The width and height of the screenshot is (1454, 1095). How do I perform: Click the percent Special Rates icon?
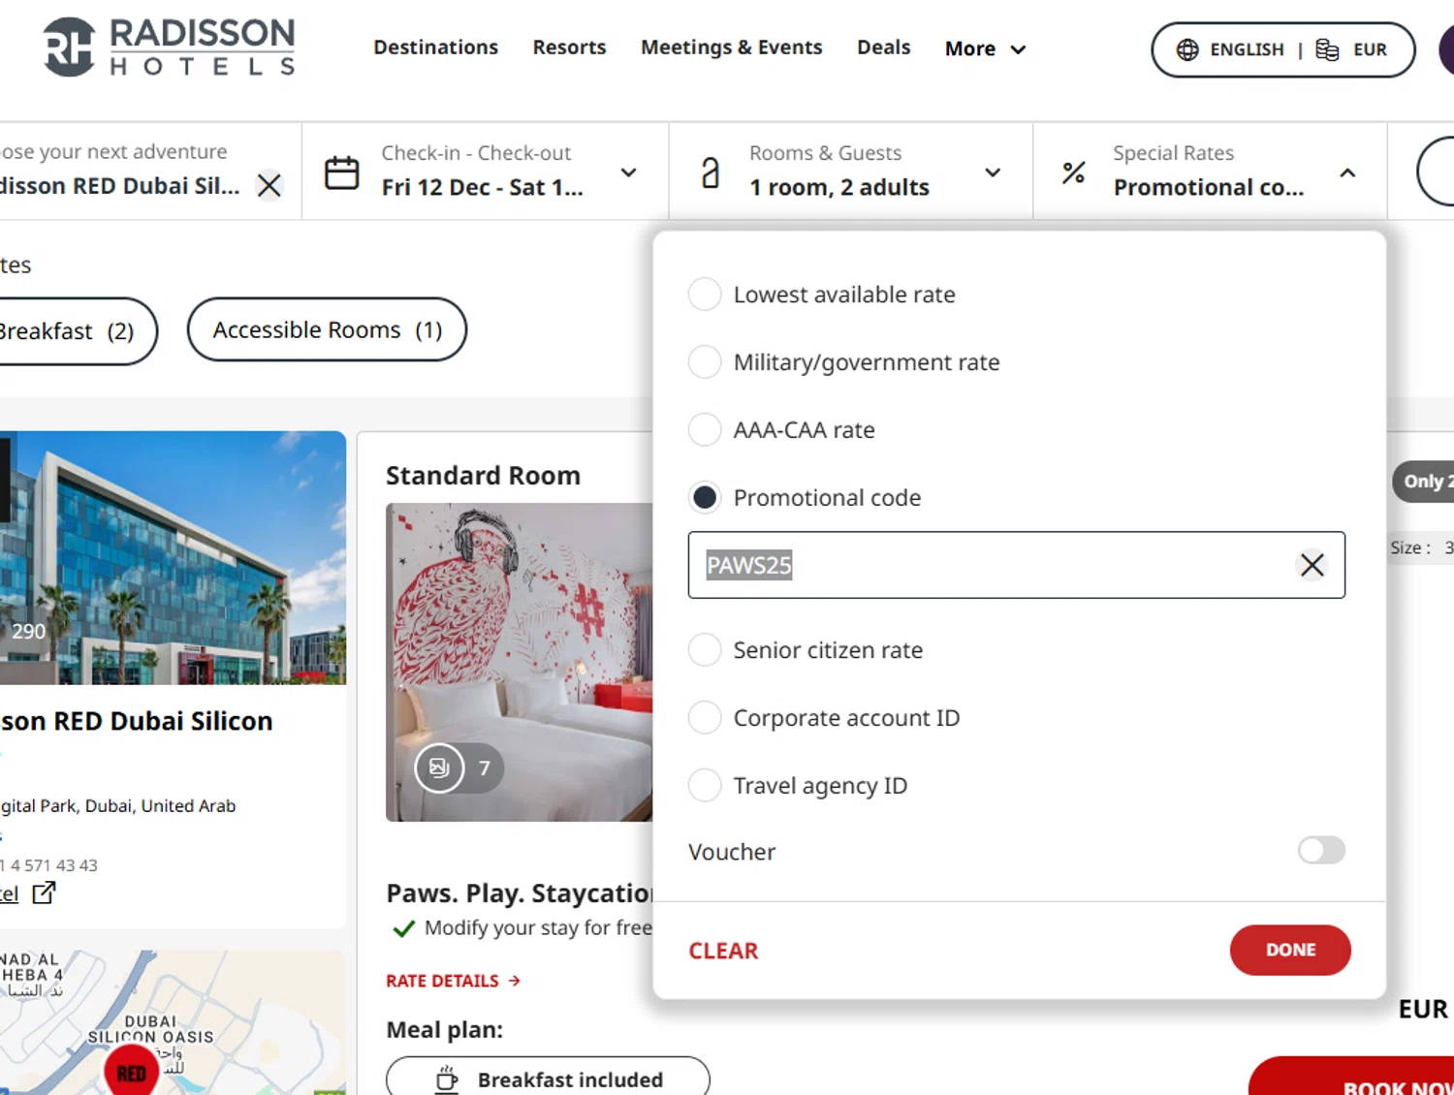coord(1073,172)
